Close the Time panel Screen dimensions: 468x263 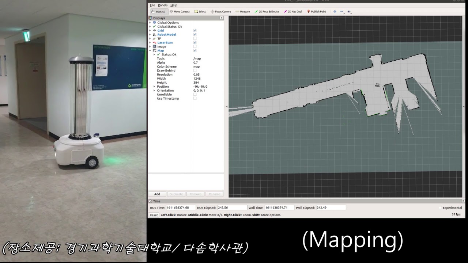point(464,201)
